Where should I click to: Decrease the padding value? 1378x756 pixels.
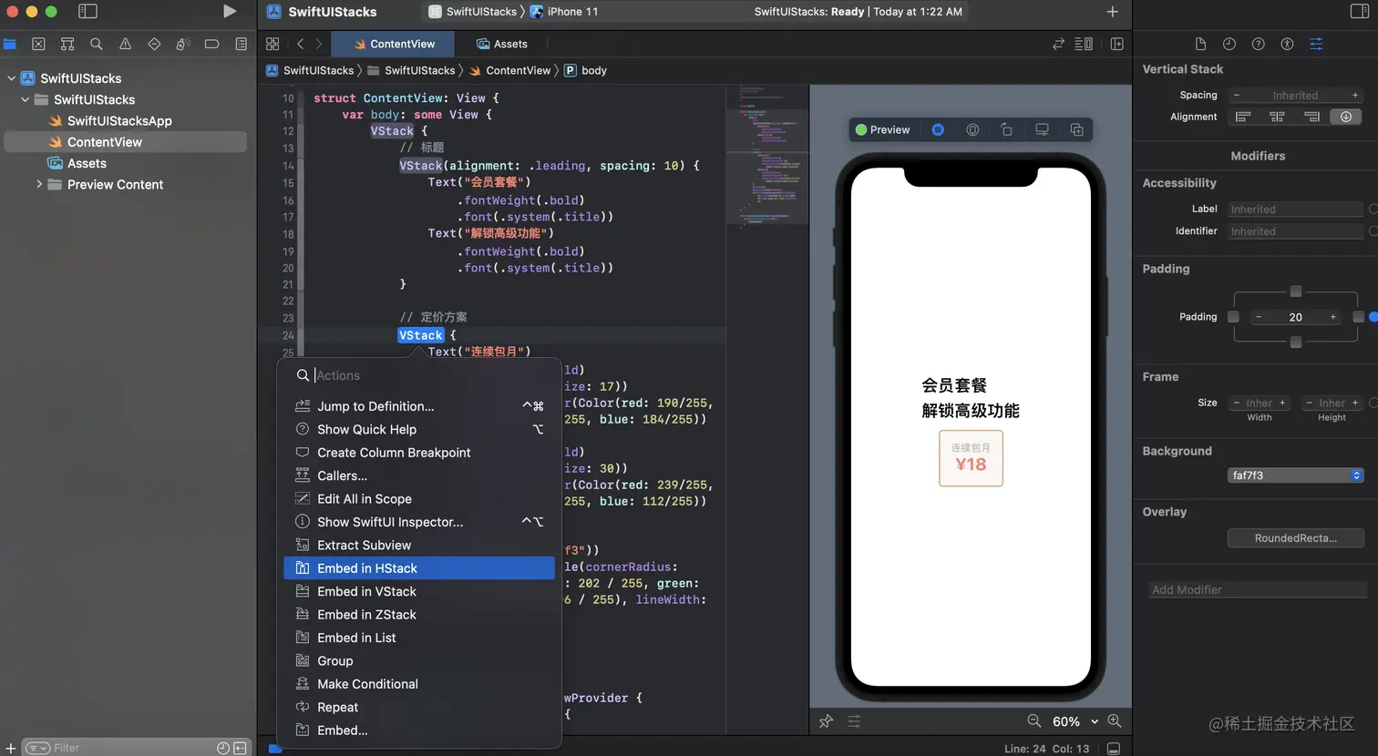pyautogui.click(x=1259, y=317)
